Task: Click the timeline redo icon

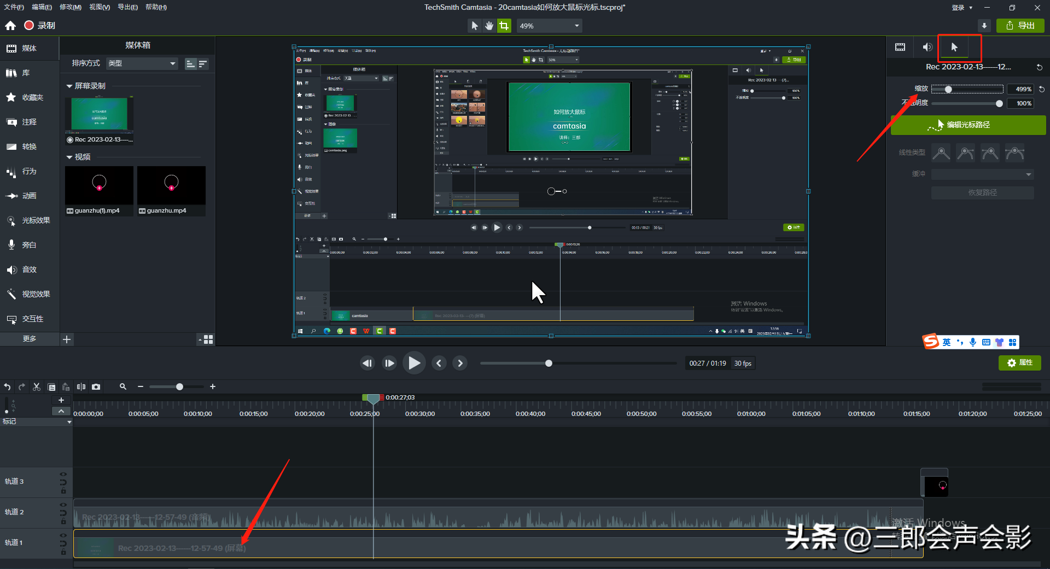Action: pyautogui.click(x=22, y=387)
